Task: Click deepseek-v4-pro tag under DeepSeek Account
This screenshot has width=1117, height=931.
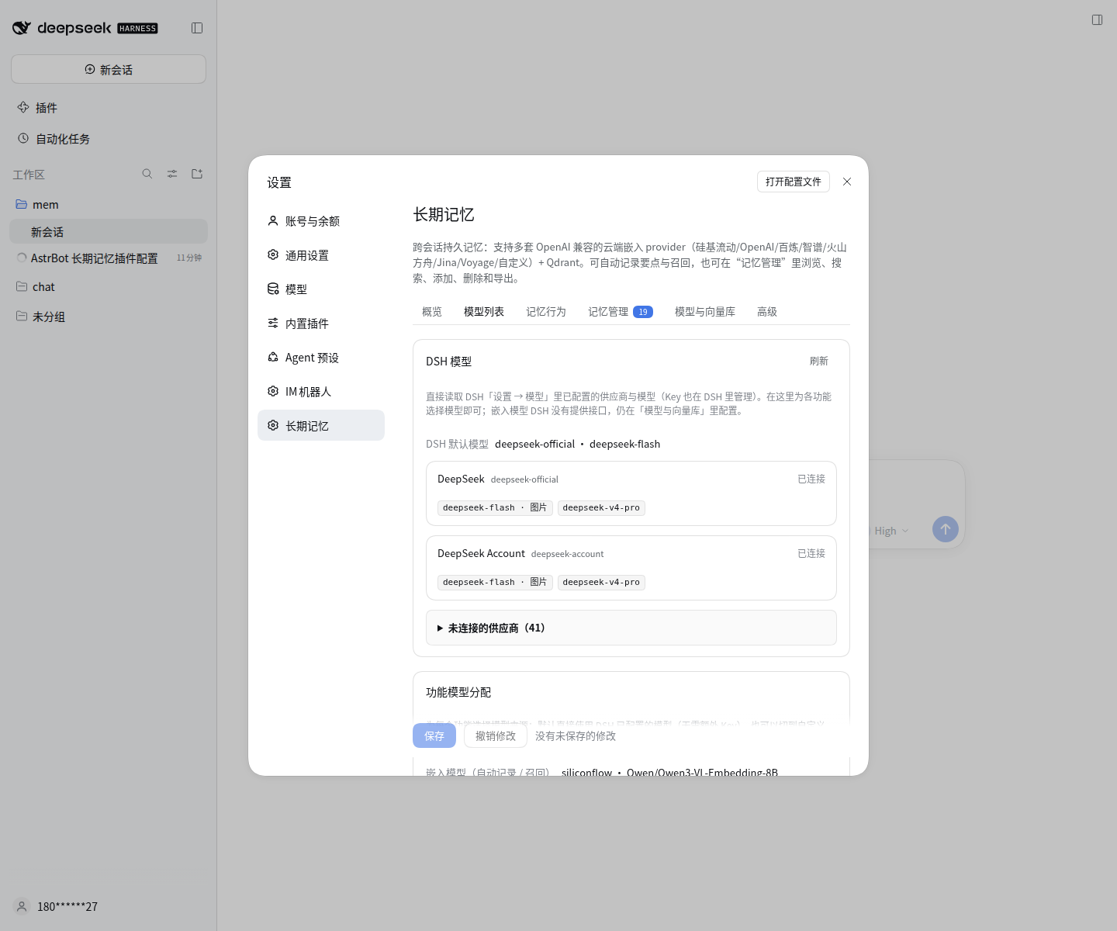Action: point(601,582)
